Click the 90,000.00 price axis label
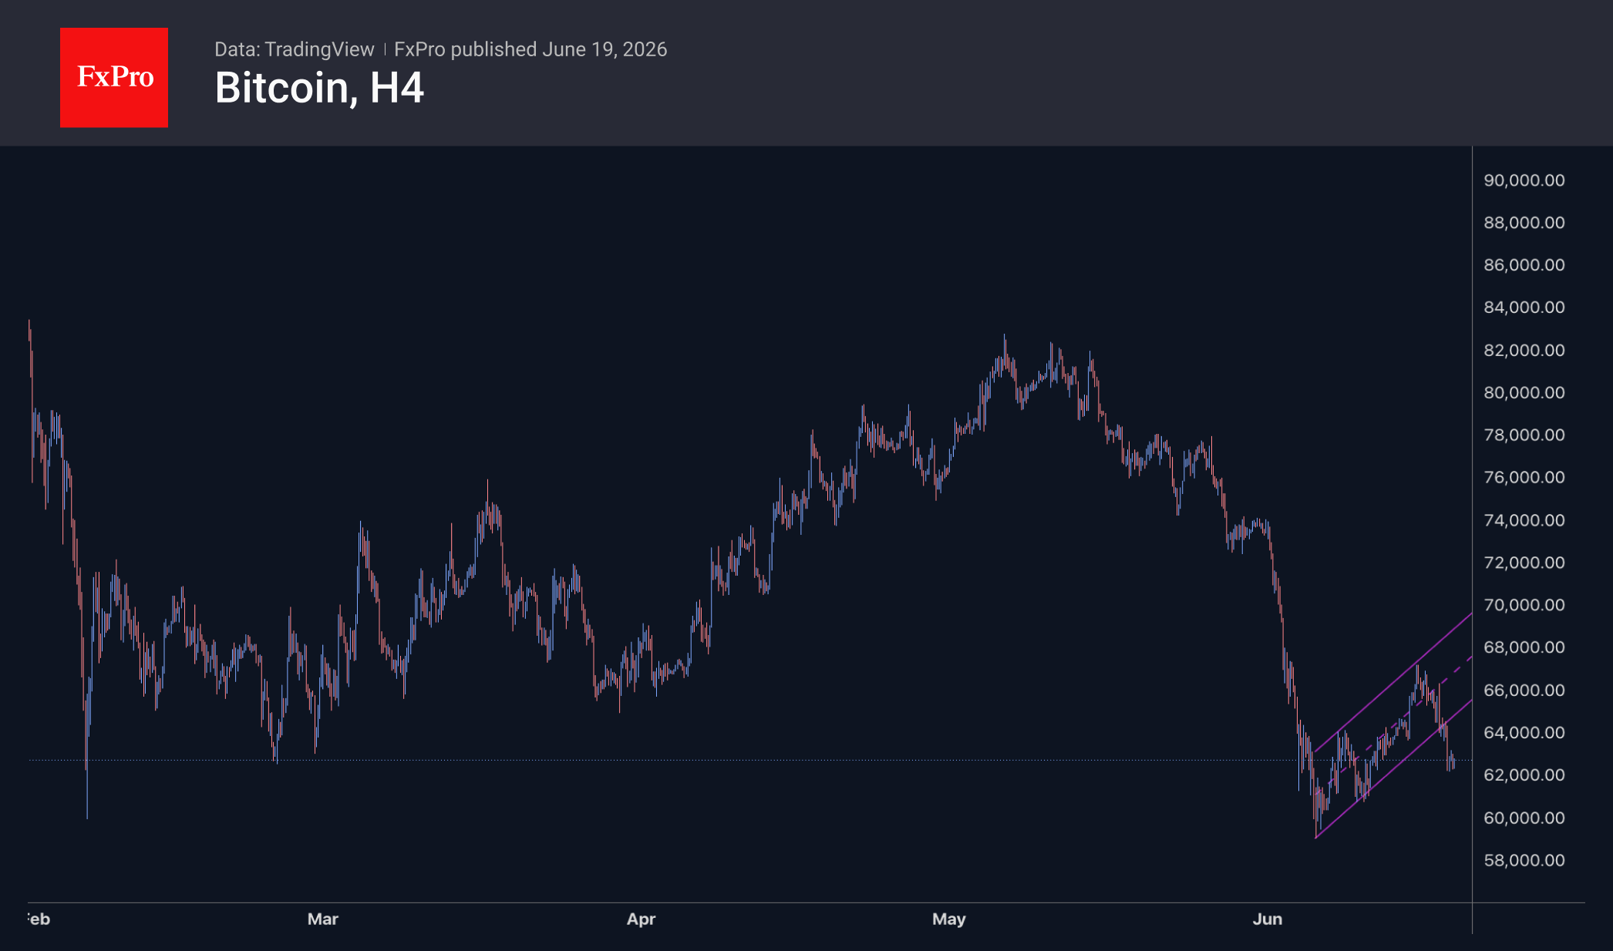Viewport: 1613px width, 951px height. click(1524, 180)
